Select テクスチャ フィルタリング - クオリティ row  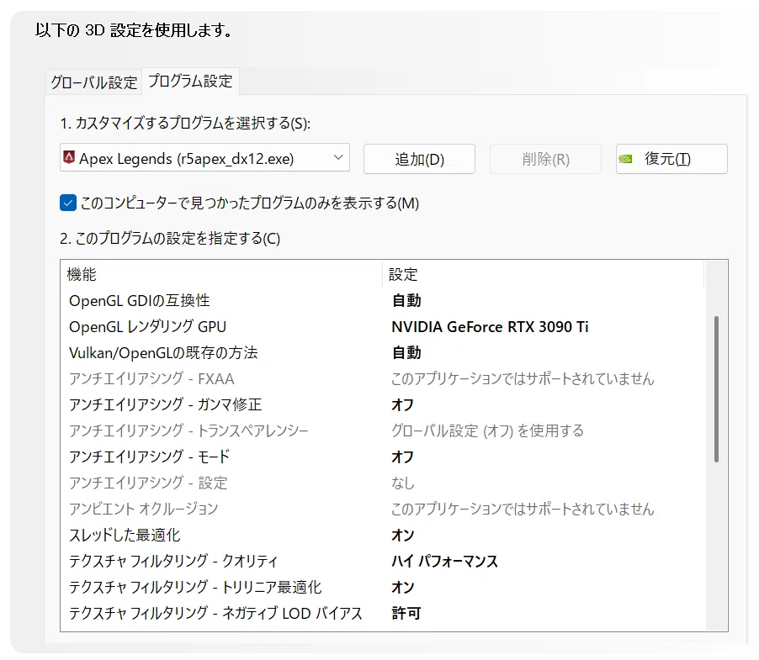(x=382, y=562)
